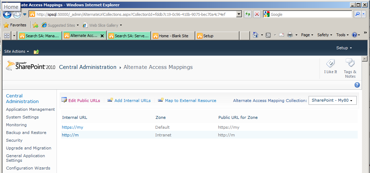Image resolution: width=370 pixels, height=173 pixels.
Task: Click the Add Internal URLs link
Action: 132,101
